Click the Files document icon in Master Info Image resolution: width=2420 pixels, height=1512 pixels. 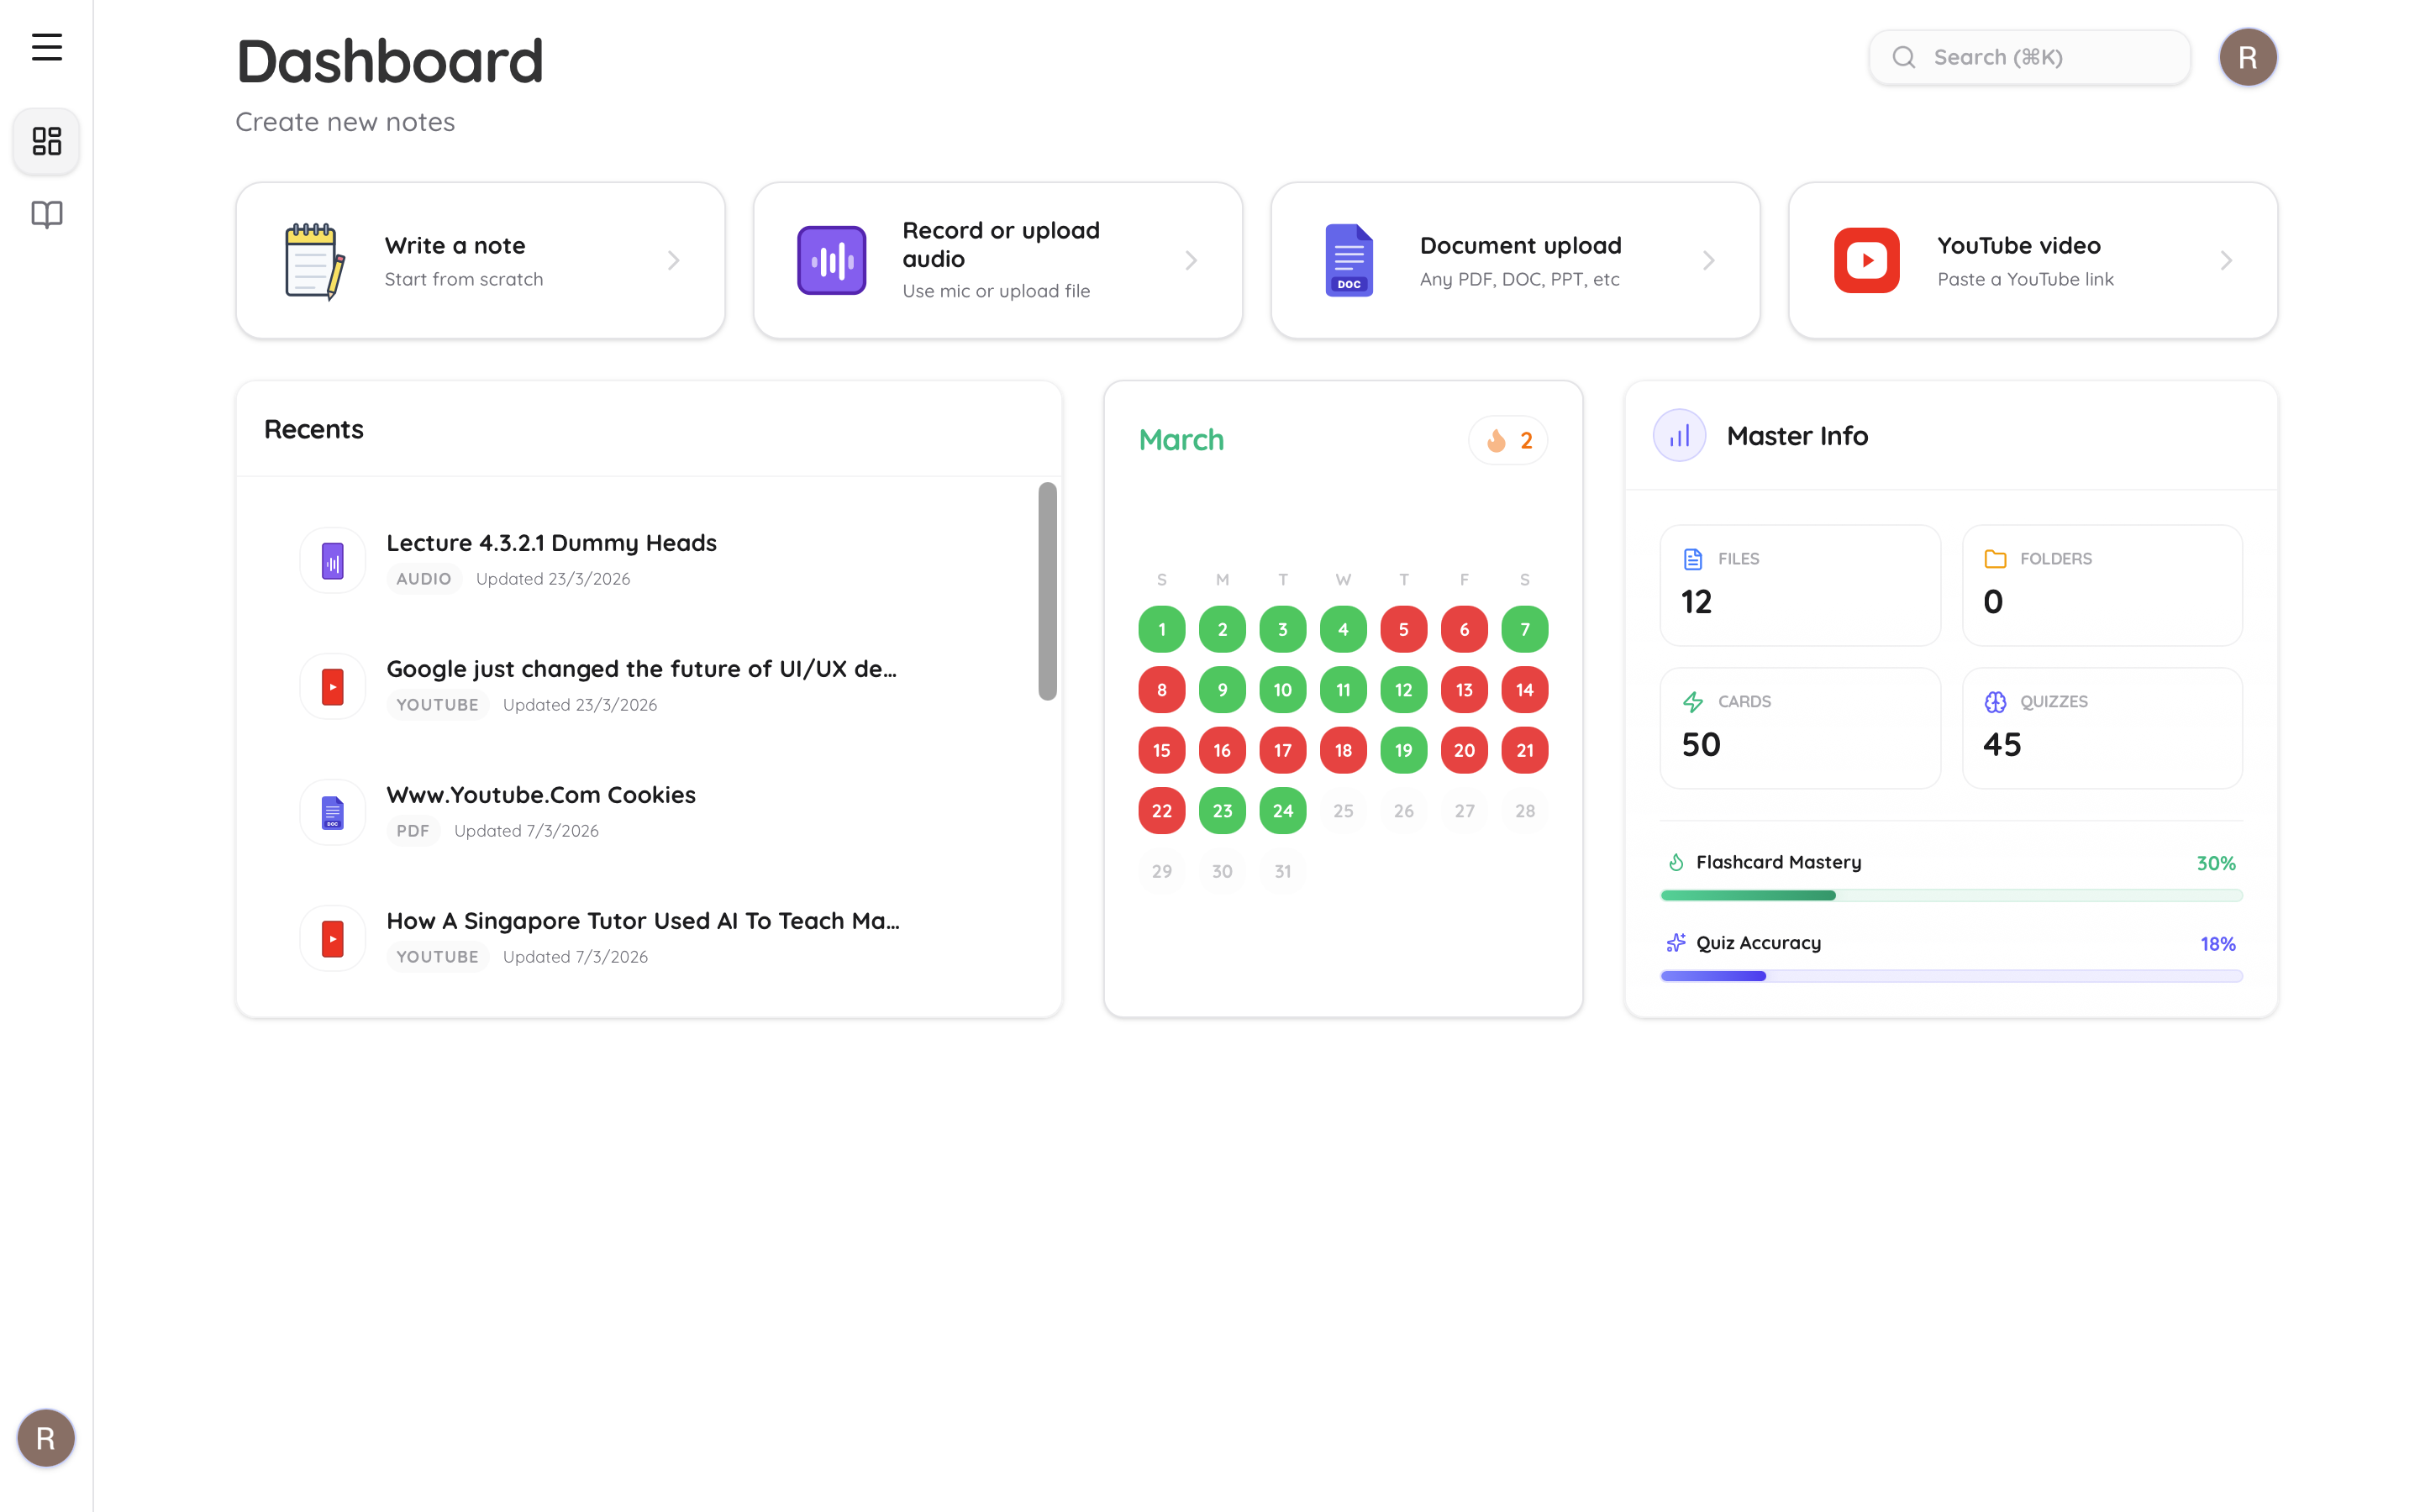click(1694, 558)
